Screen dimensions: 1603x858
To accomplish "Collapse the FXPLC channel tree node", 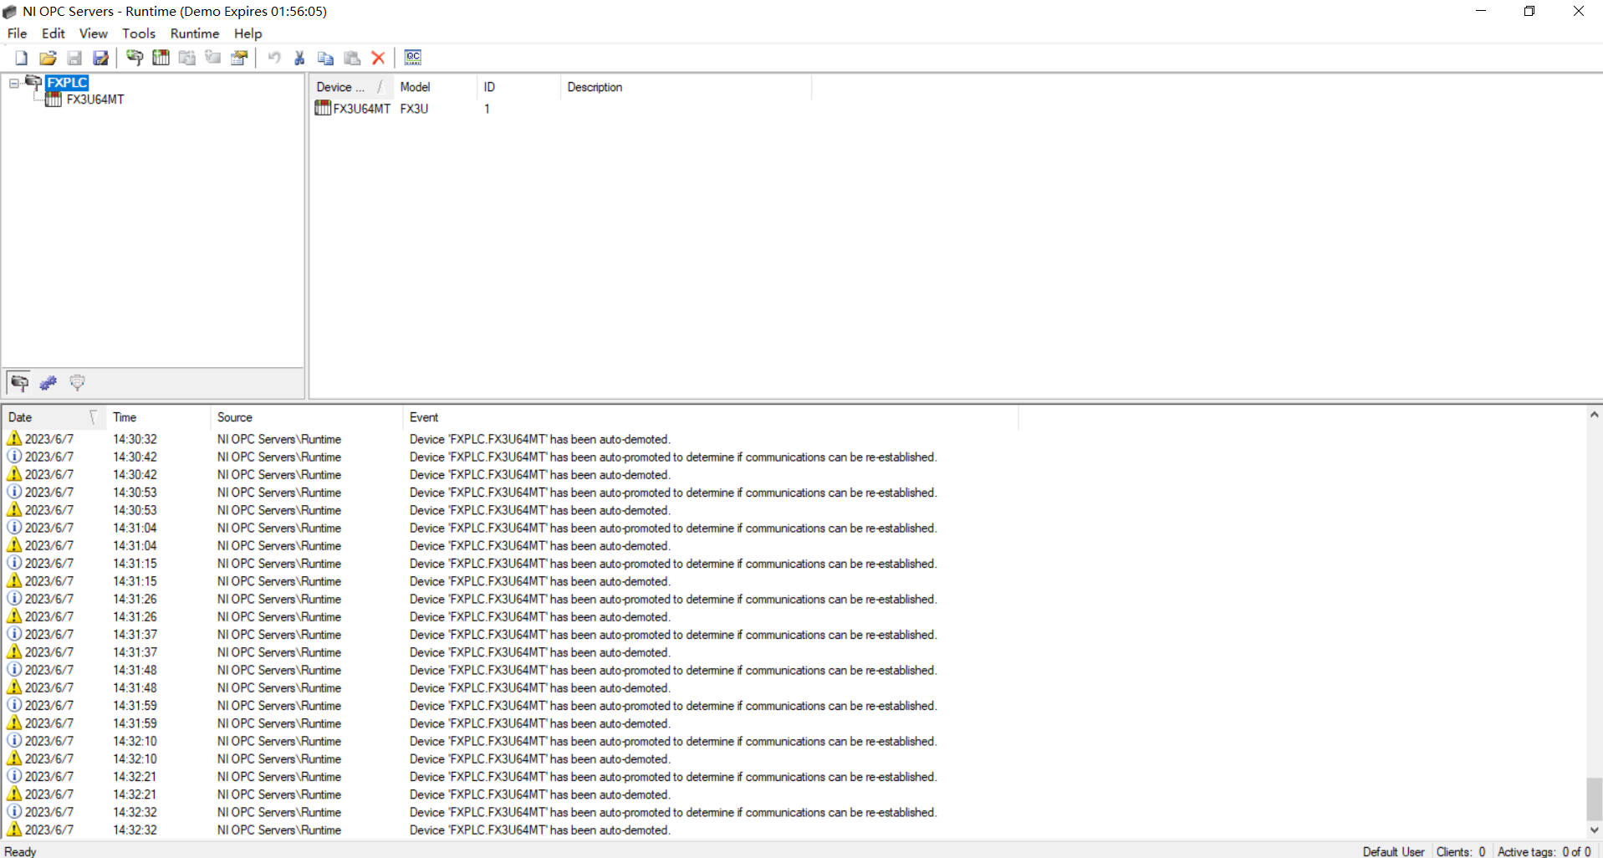I will pos(14,83).
